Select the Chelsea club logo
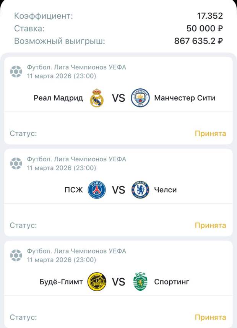This screenshot has height=328, width=237. click(140, 190)
